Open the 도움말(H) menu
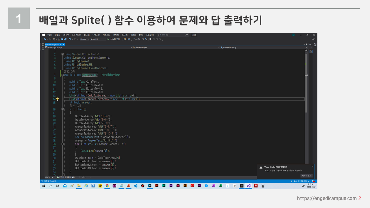 click(150, 35)
